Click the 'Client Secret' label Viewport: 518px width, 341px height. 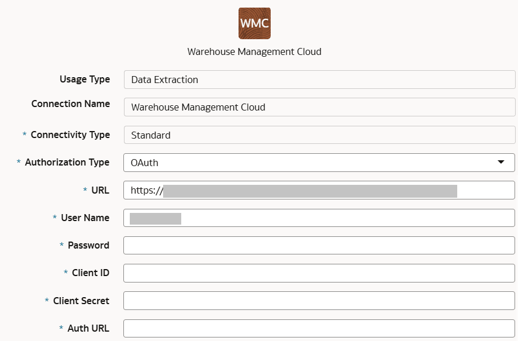(x=81, y=301)
